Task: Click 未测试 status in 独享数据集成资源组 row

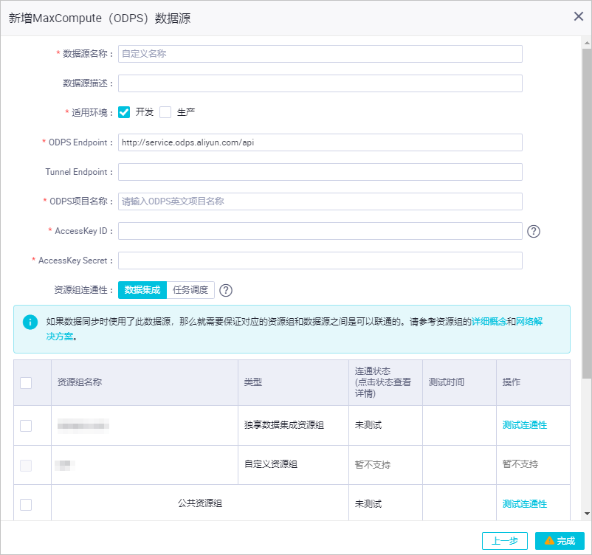Action: 368,425
